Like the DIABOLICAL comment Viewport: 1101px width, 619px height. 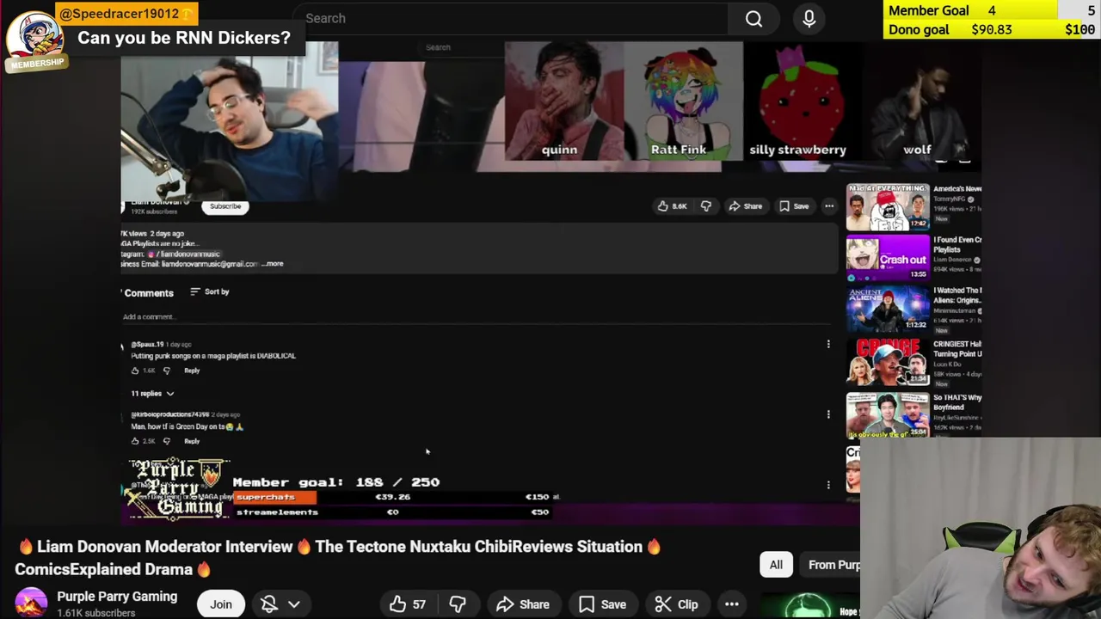[x=135, y=371]
